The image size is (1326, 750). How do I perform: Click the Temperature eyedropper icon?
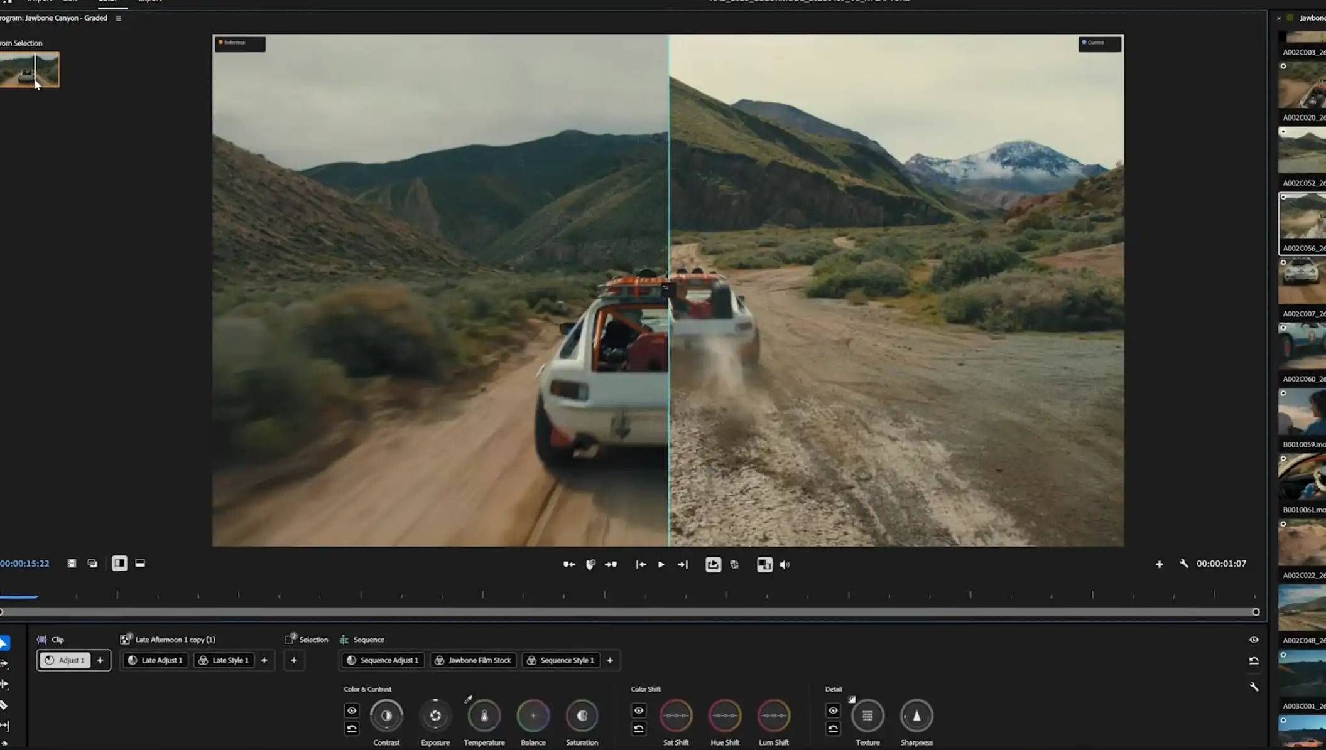468,699
